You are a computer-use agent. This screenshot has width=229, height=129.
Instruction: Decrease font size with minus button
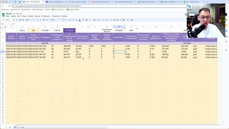pyautogui.click(x=60, y=20)
